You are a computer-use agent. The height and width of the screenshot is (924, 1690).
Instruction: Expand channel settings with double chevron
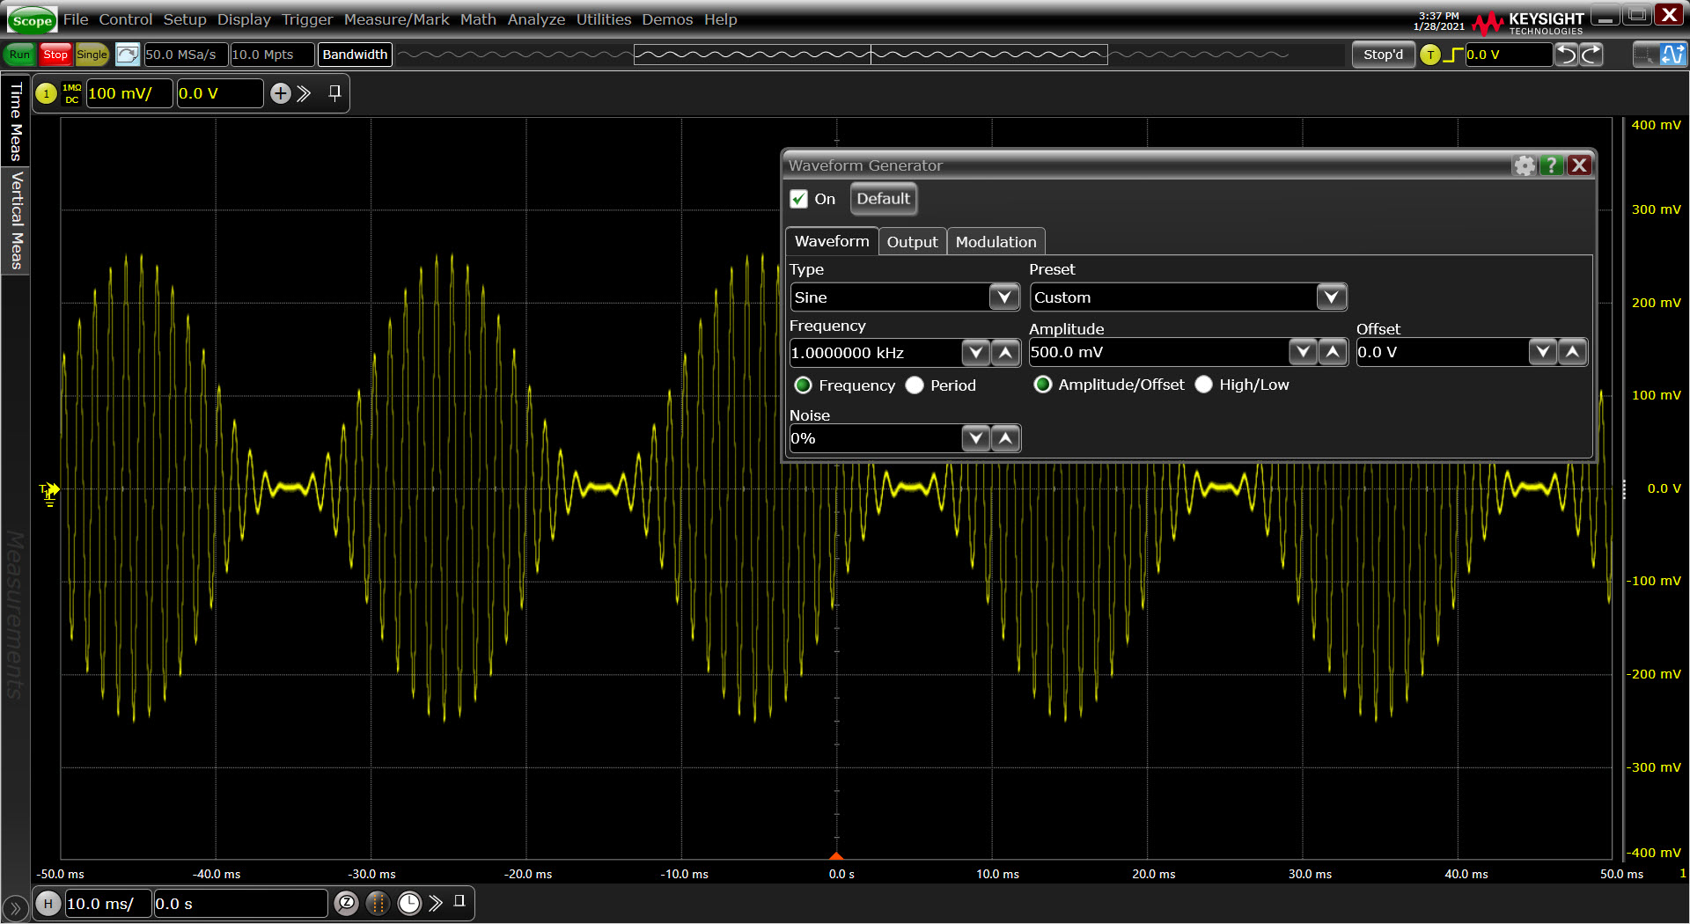[x=304, y=93]
